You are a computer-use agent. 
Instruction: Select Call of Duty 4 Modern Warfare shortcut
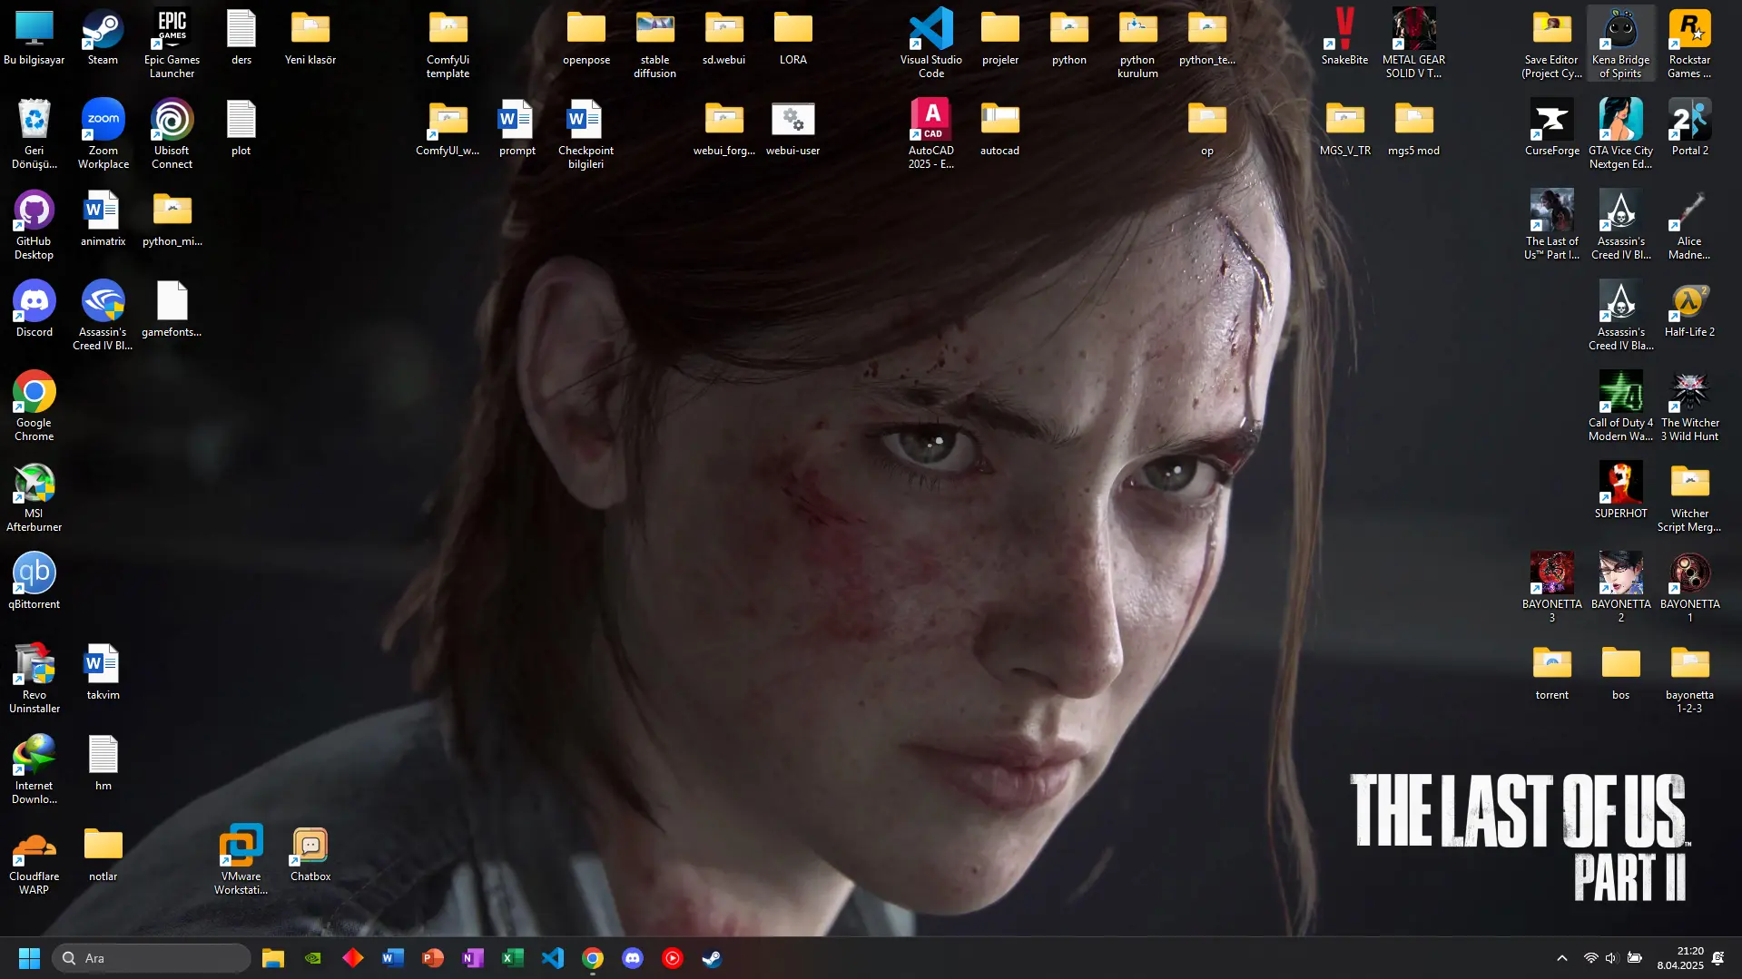[1620, 407]
